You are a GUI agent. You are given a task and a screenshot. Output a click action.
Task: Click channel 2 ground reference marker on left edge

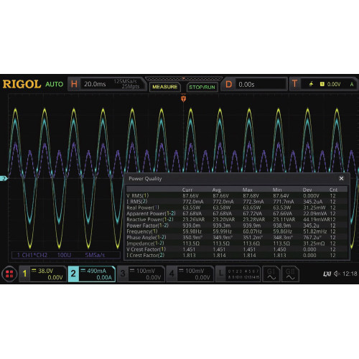click(4, 178)
